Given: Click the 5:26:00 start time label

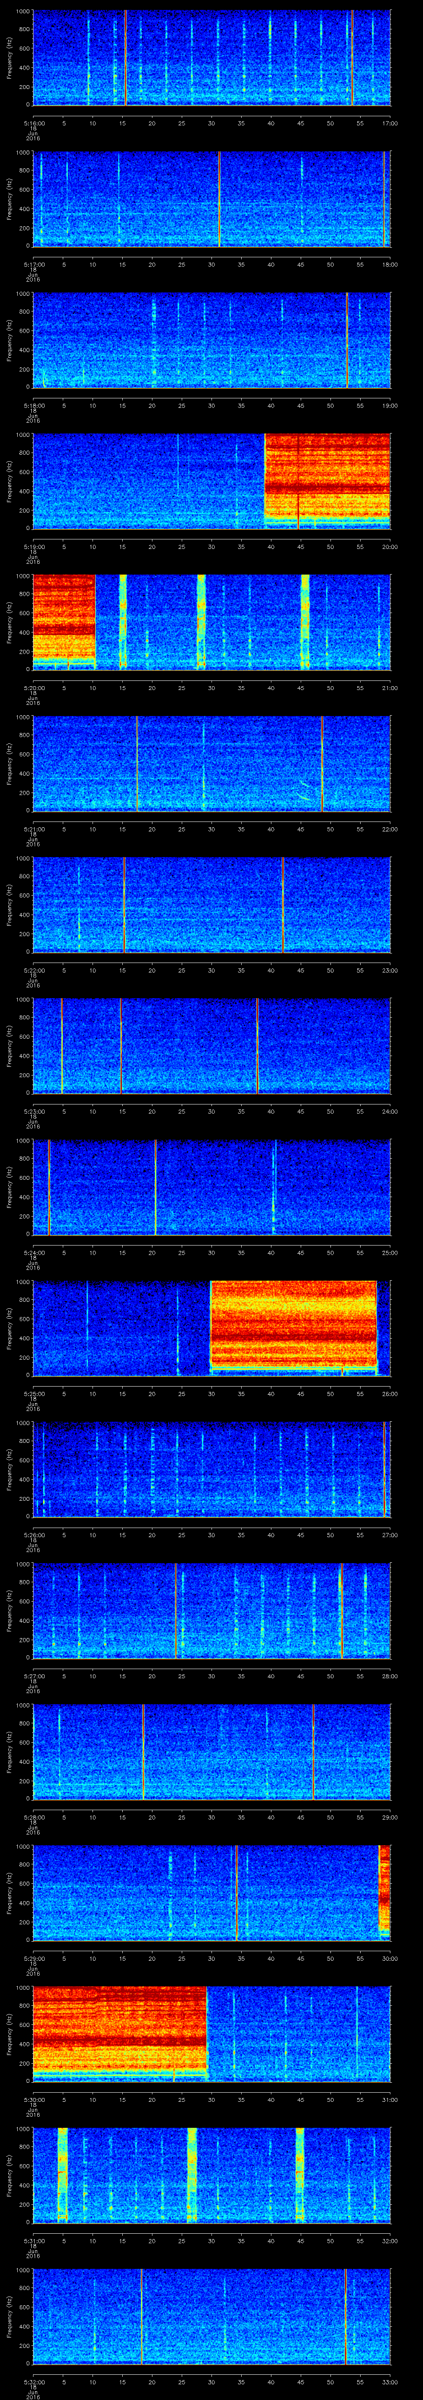Looking at the screenshot, I should [x=33, y=1535].
